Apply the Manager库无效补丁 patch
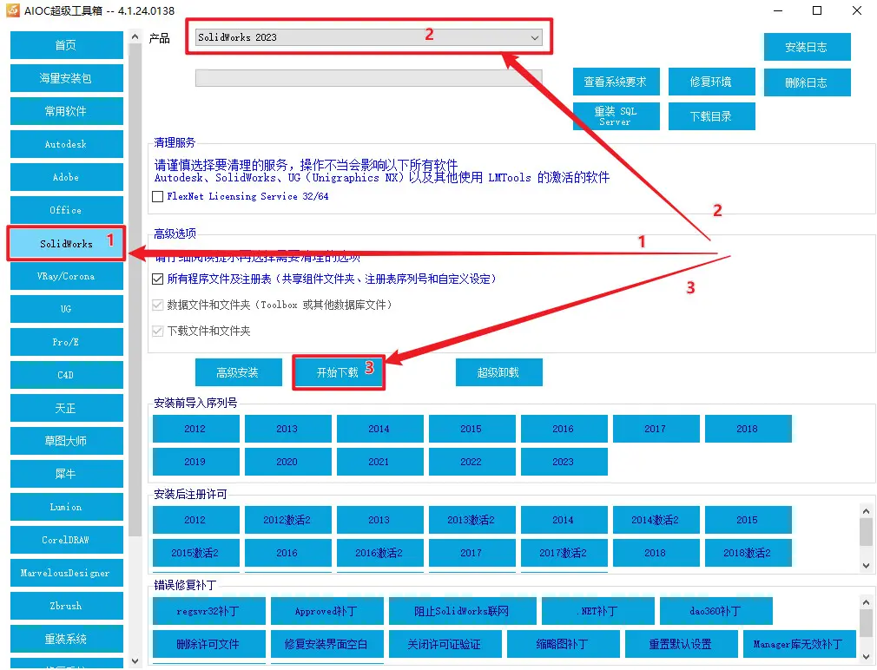The height and width of the screenshot is (670, 877). (800, 644)
